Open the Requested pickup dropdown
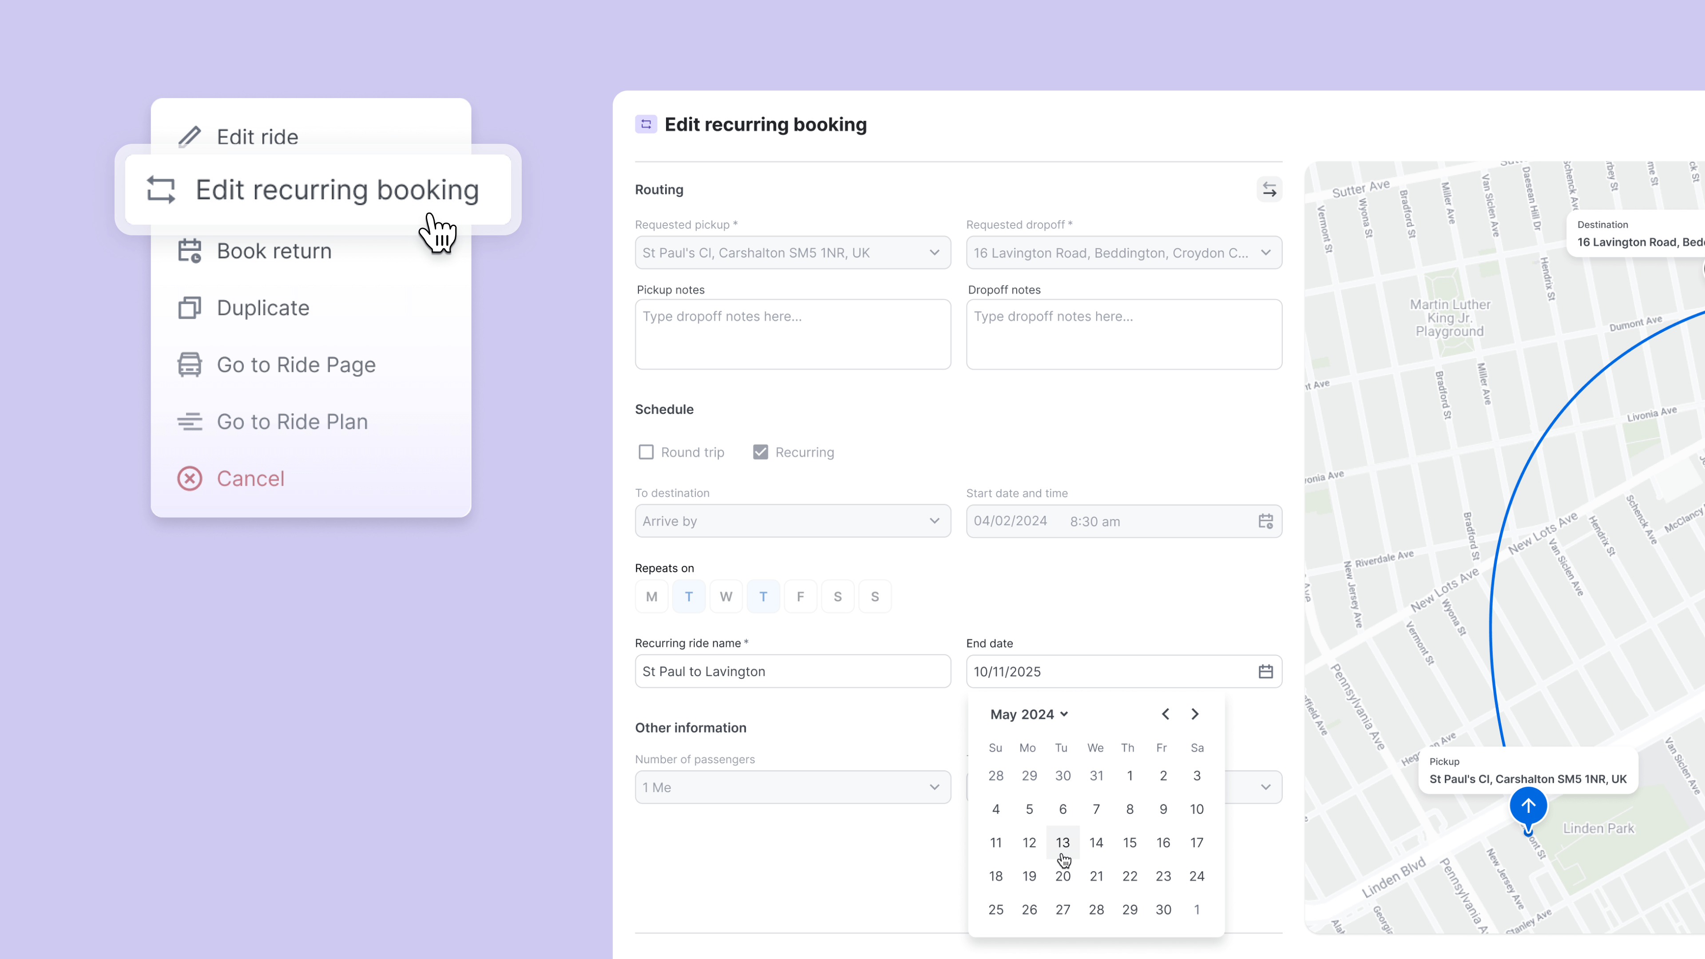The height and width of the screenshot is (959, 1705). [793, 253]
